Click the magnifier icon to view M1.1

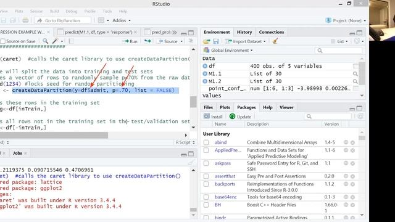(355, 74)
